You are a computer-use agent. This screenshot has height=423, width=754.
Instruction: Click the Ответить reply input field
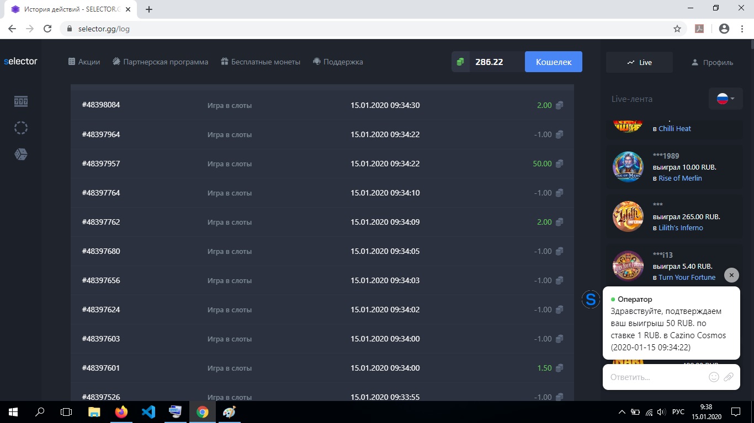[657, 377]
